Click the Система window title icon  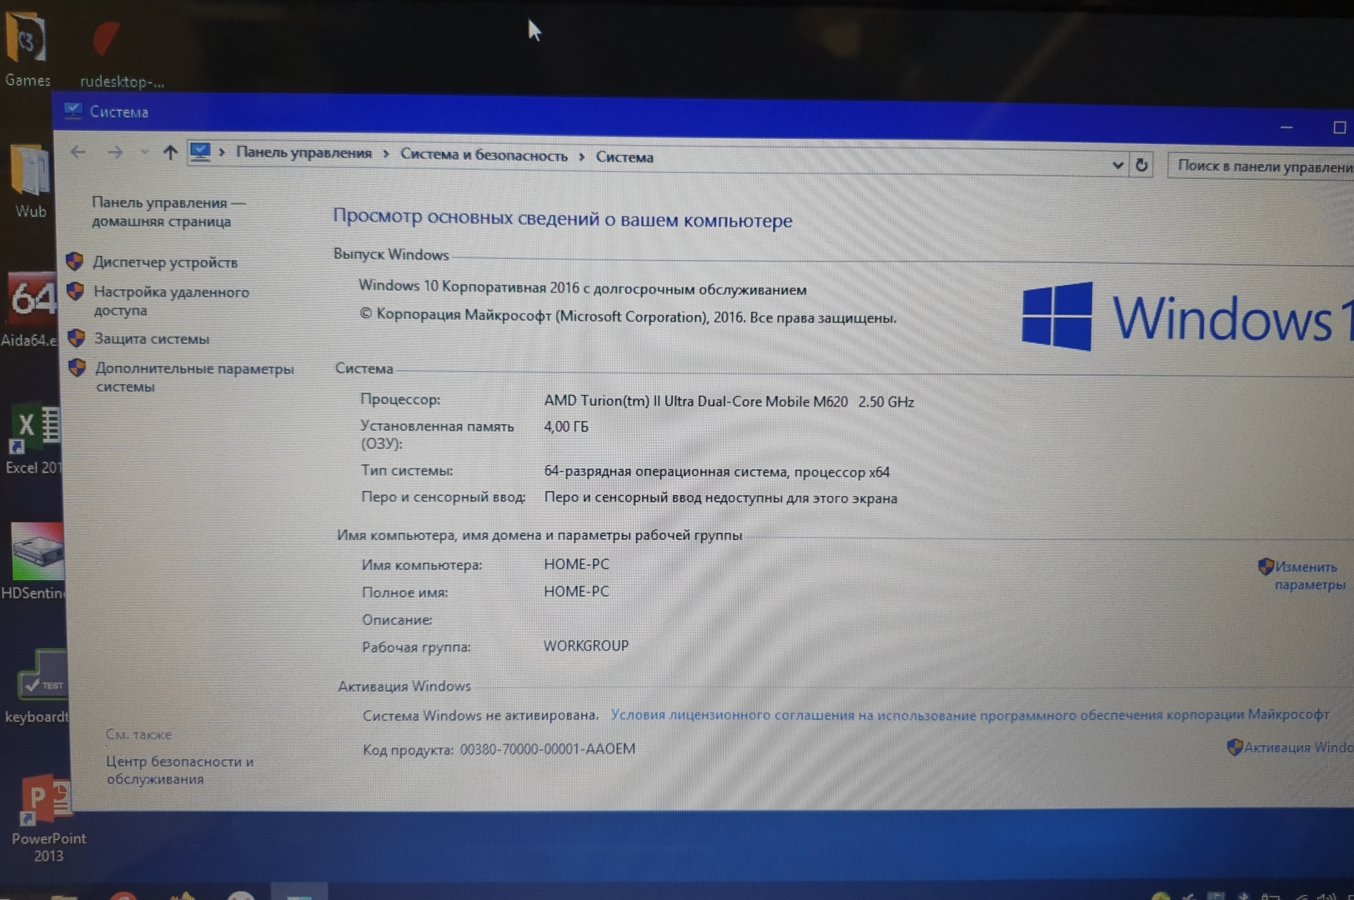[73, 111]
